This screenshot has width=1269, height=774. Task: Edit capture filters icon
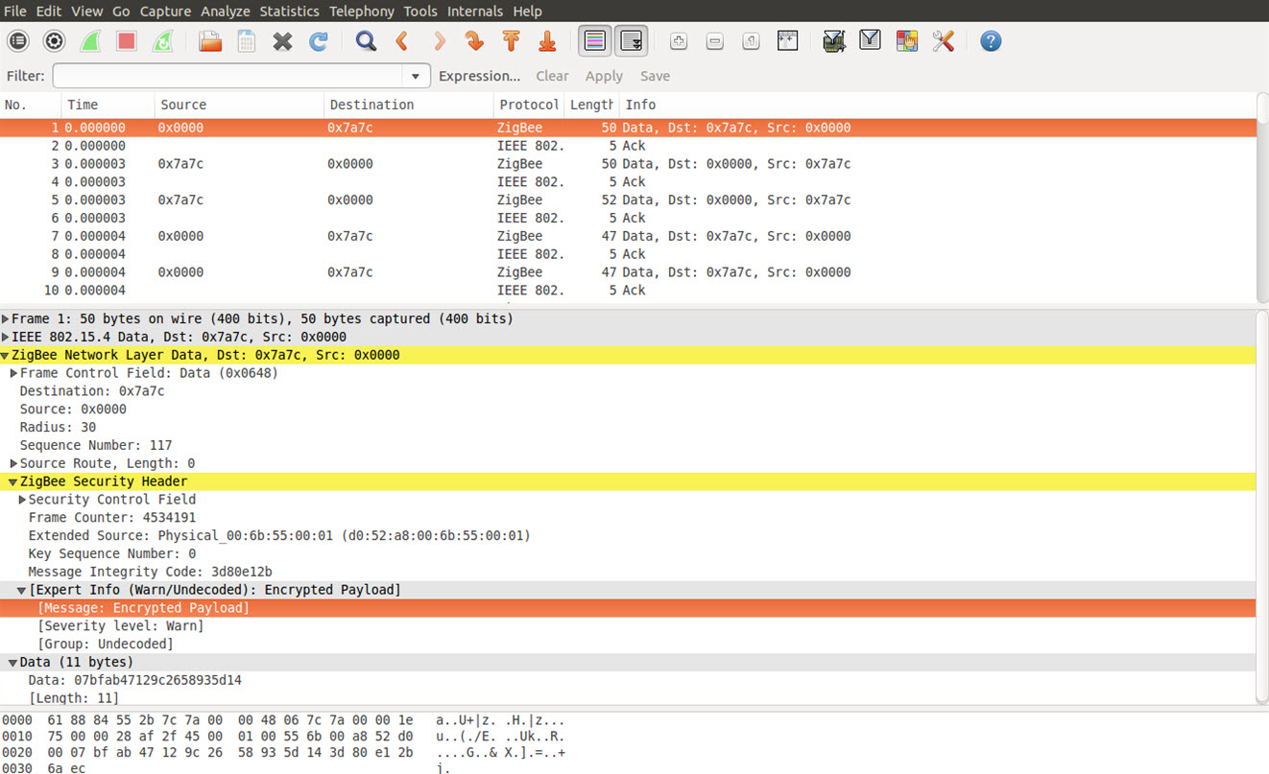(834, 41)
